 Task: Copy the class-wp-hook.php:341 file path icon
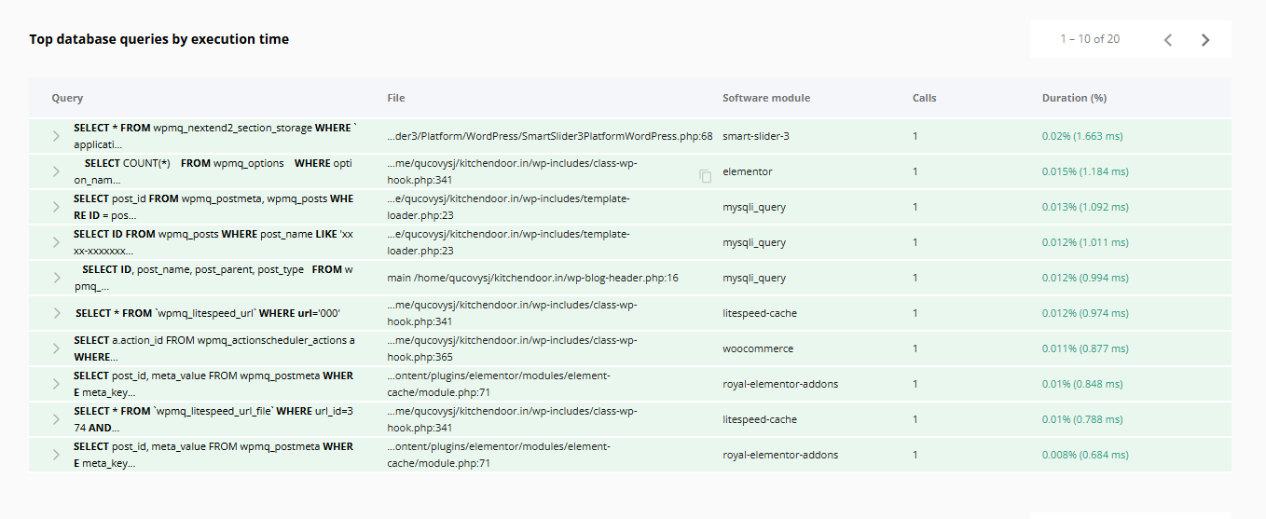click(x=706, y=176)
